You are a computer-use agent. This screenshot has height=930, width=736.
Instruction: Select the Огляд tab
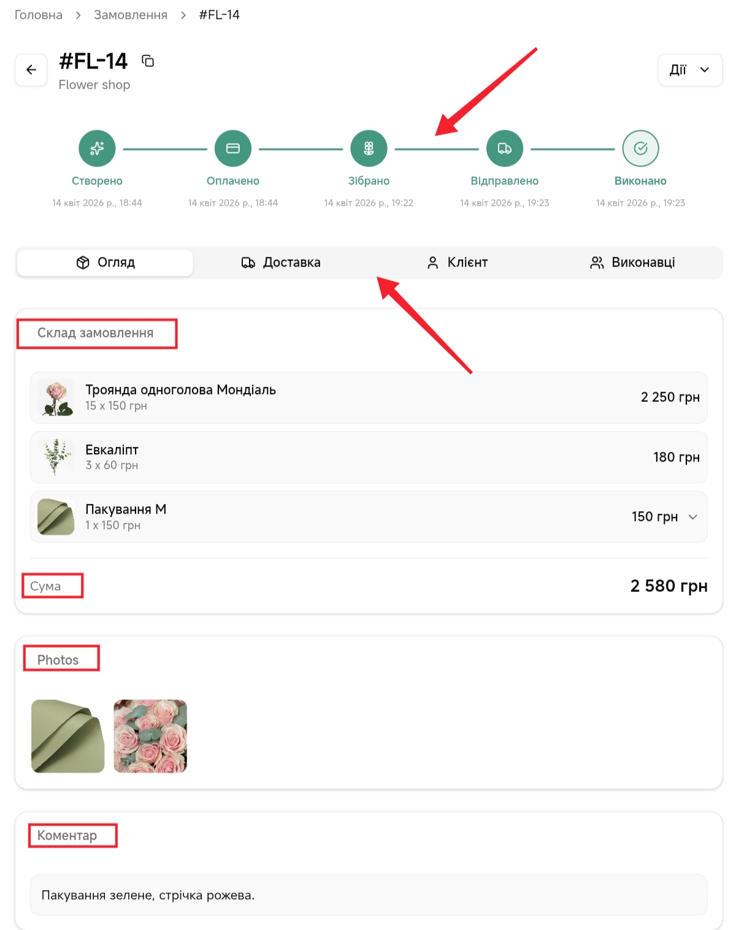click(x=105, y=262)
